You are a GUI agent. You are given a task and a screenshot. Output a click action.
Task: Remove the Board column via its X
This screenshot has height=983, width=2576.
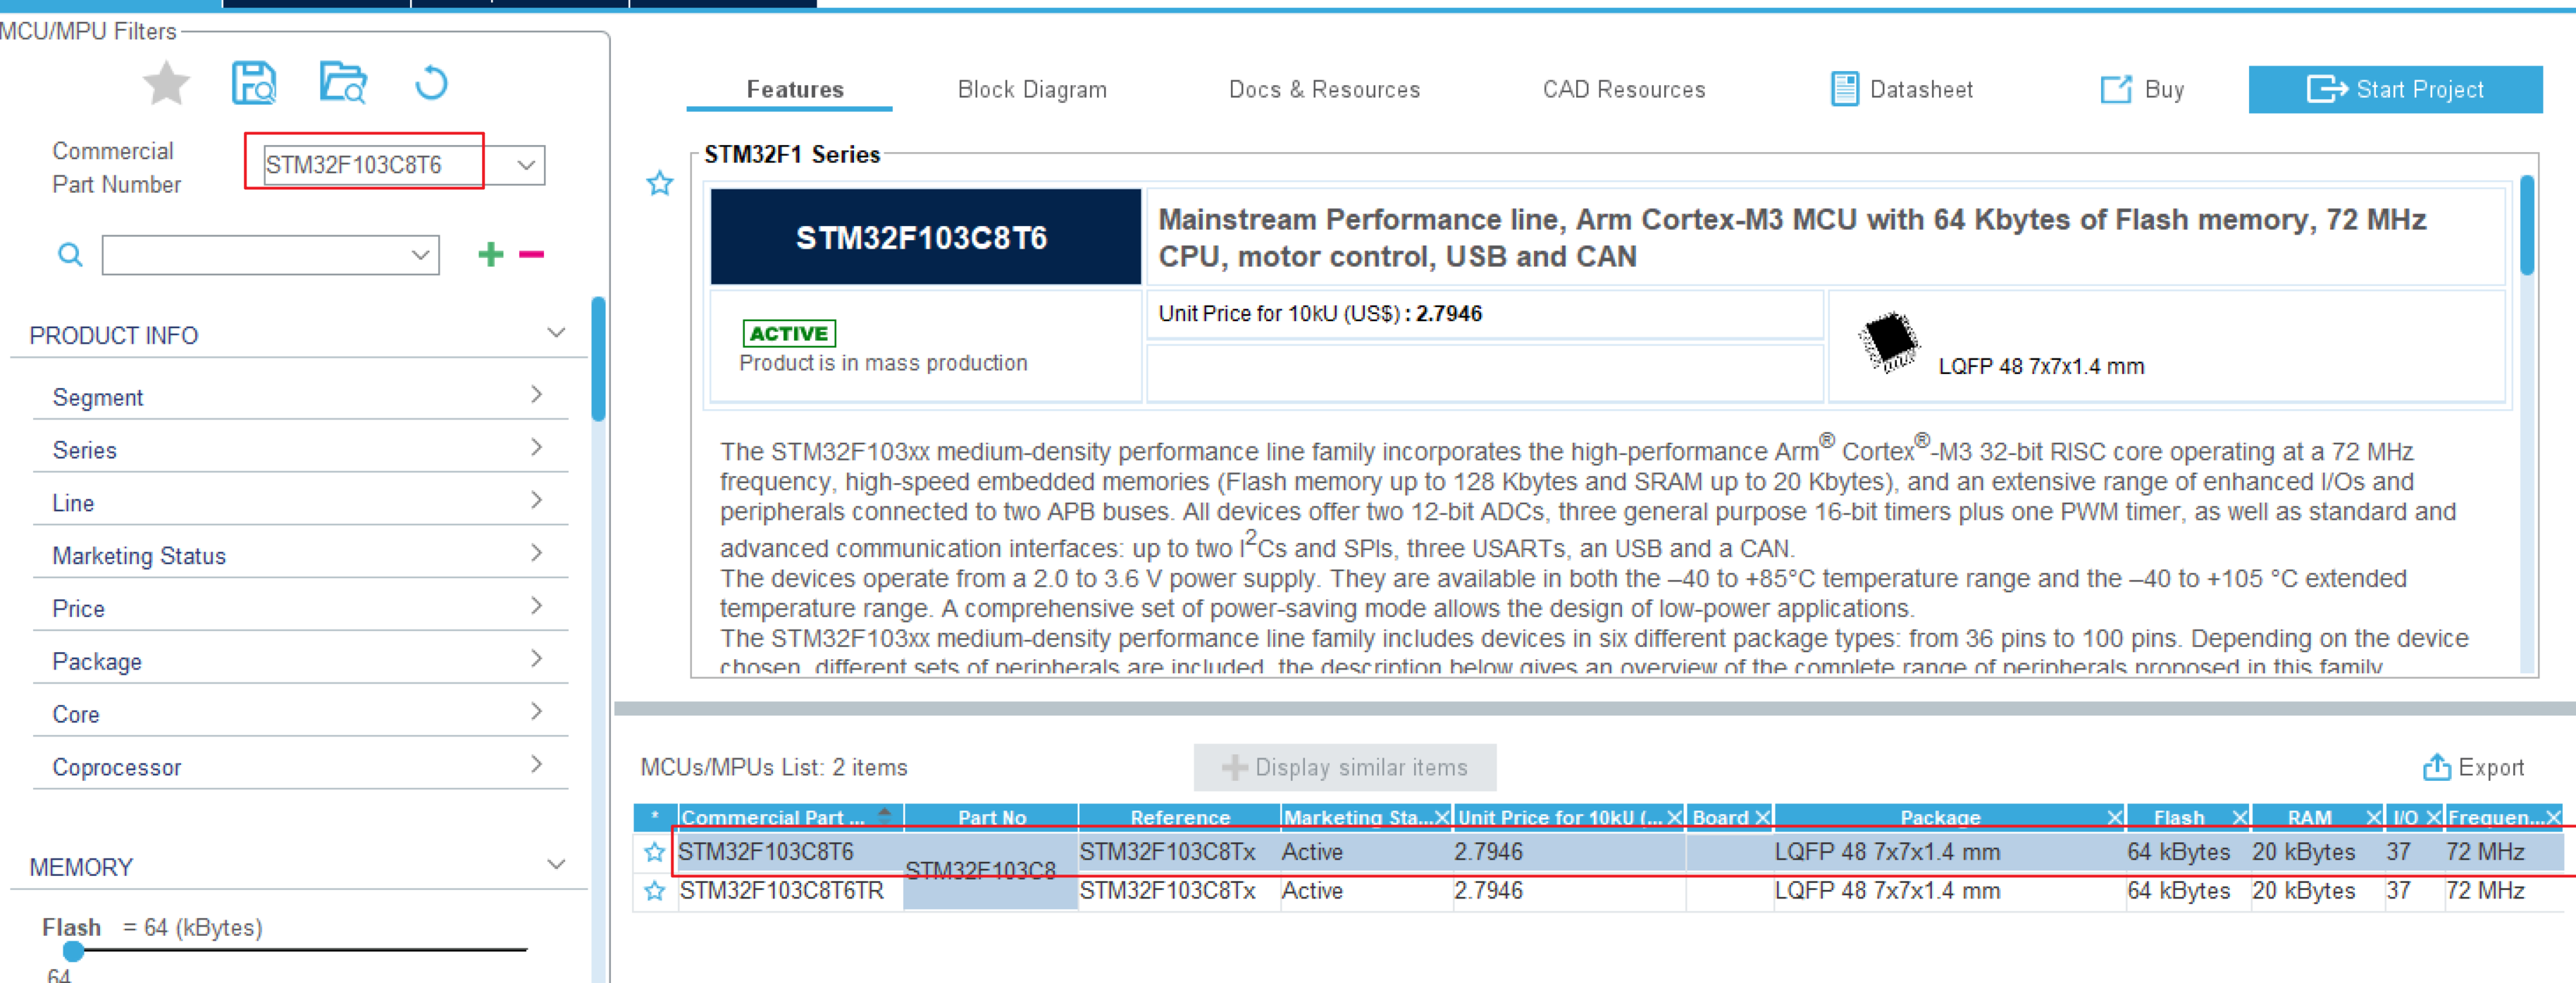(1762, 817)
